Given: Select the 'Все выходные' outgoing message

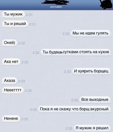Looking at the screenshot, I should coord(95,100).
